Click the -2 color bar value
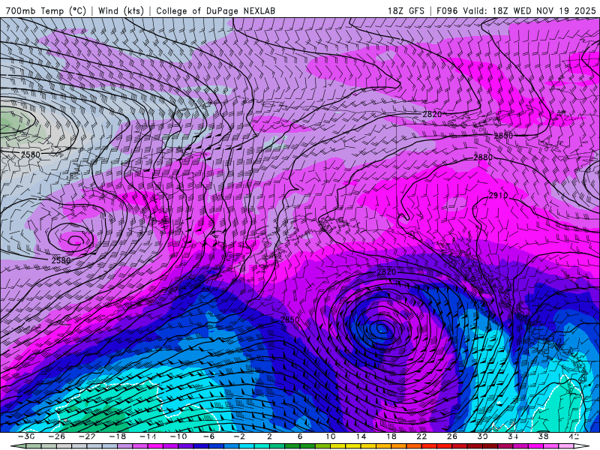The width and height of the screenshot is (600, 450). (239, 436)
